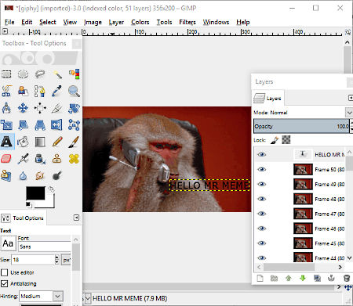This screenshot has height=306, width=353.
Task: Select the Crop tool
Action: (57, 108)
